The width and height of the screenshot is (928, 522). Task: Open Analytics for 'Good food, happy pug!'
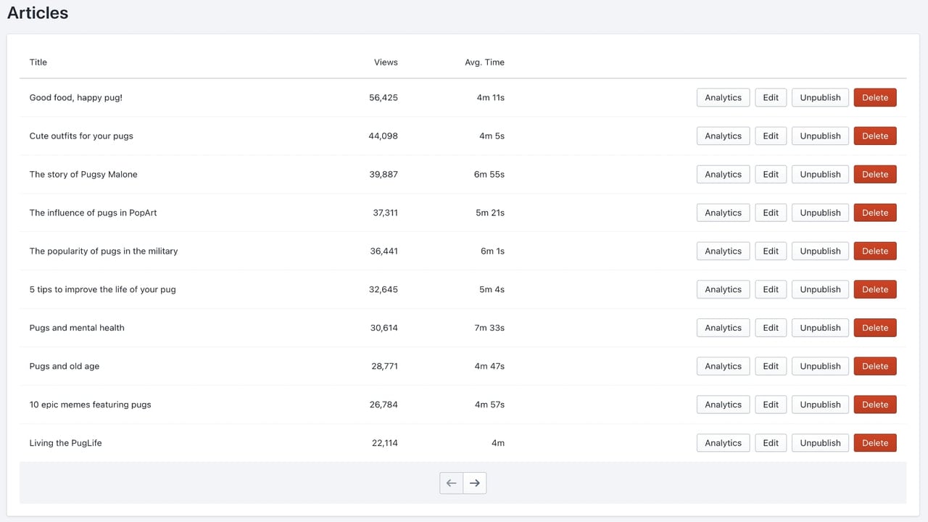[723, 98]
